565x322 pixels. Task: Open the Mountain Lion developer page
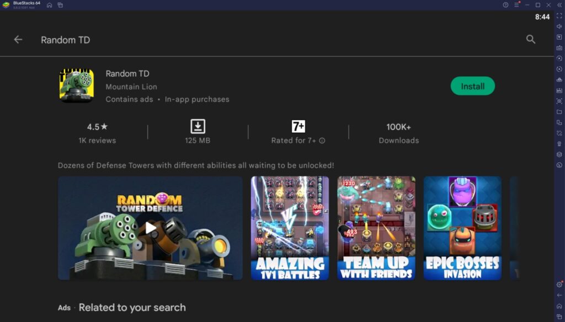click(131, 87)
